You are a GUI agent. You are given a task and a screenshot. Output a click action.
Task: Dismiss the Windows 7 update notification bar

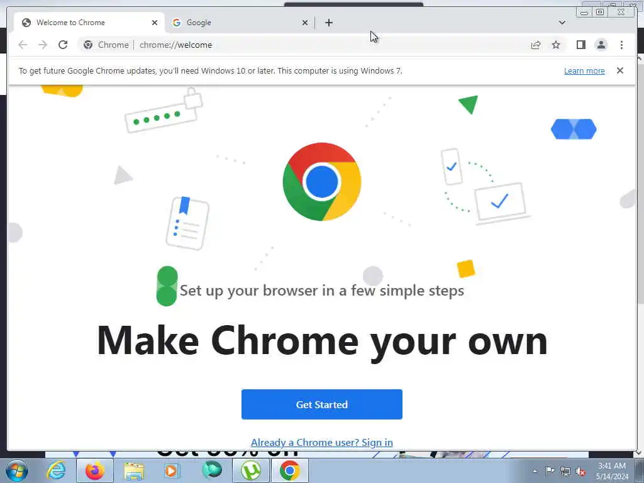point(619,70)
